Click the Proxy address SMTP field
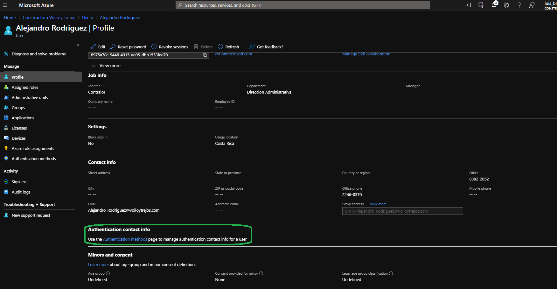557x289 pixels. click(x=402, y=211)
